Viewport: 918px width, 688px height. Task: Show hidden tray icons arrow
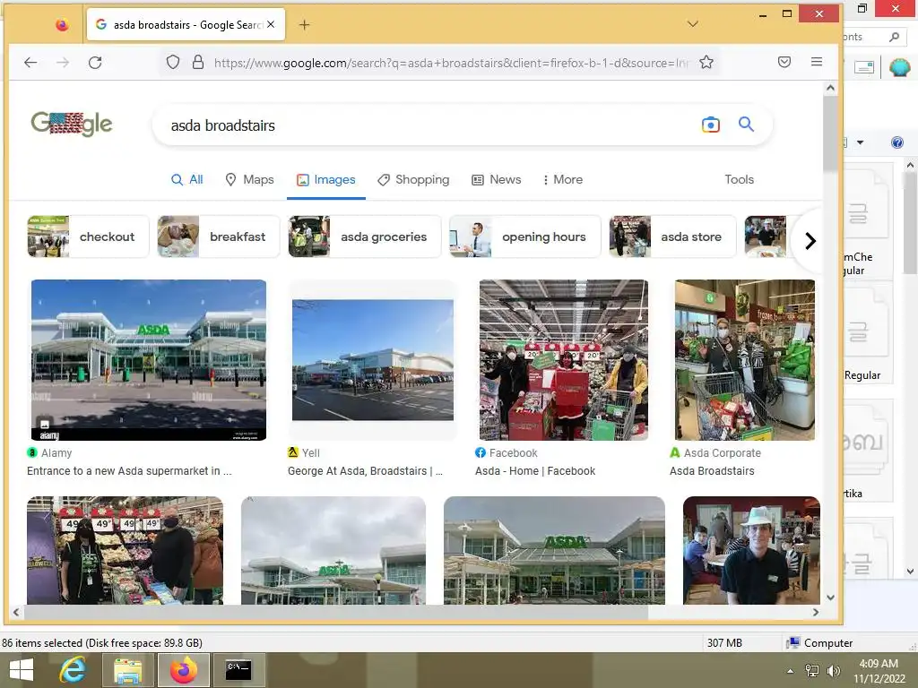point(791,671)
